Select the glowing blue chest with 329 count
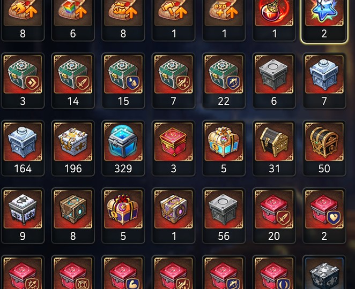The width and height of the screenshot is (355, 289). coord(123,148)
